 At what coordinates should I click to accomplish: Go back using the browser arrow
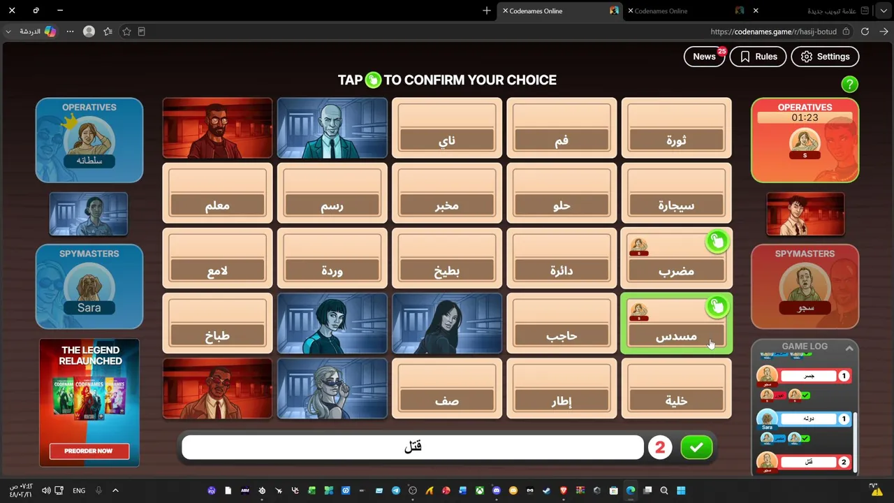pos(884,31)
